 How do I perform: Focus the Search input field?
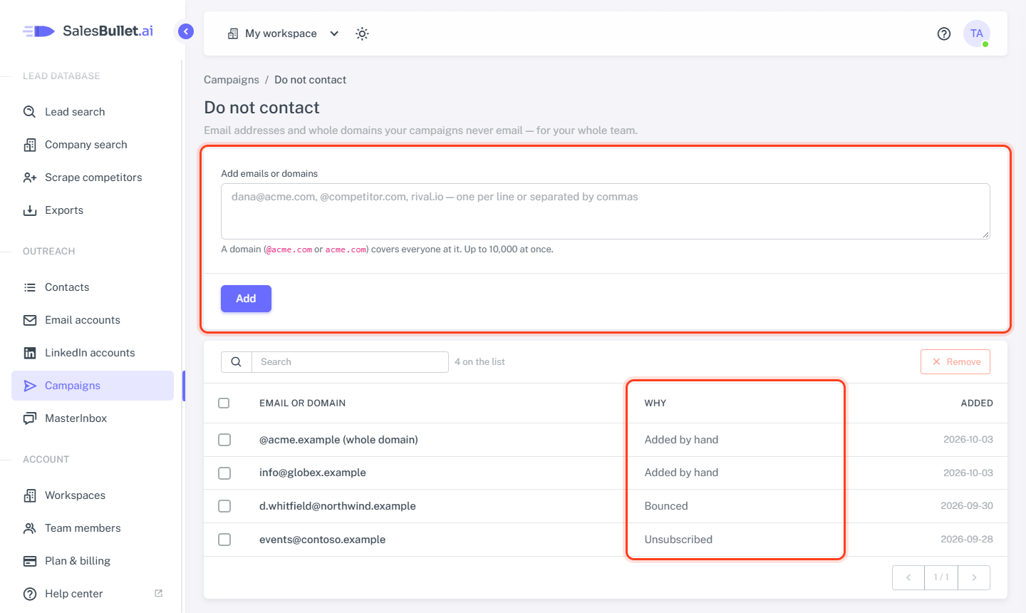click(x=350, y=362)
